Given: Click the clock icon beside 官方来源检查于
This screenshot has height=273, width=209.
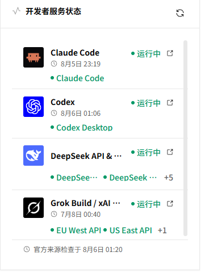Looking at the screenshot, I should pos(27,249).
